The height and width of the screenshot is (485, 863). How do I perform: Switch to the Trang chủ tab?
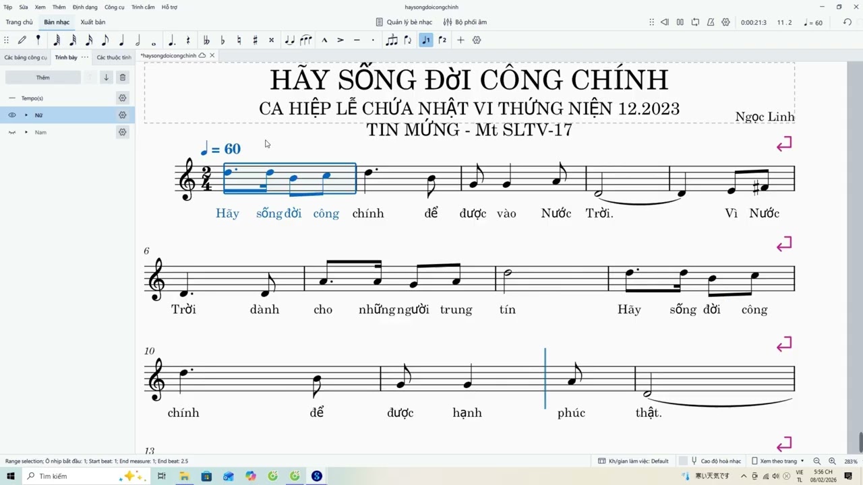[x=20, y=22]
